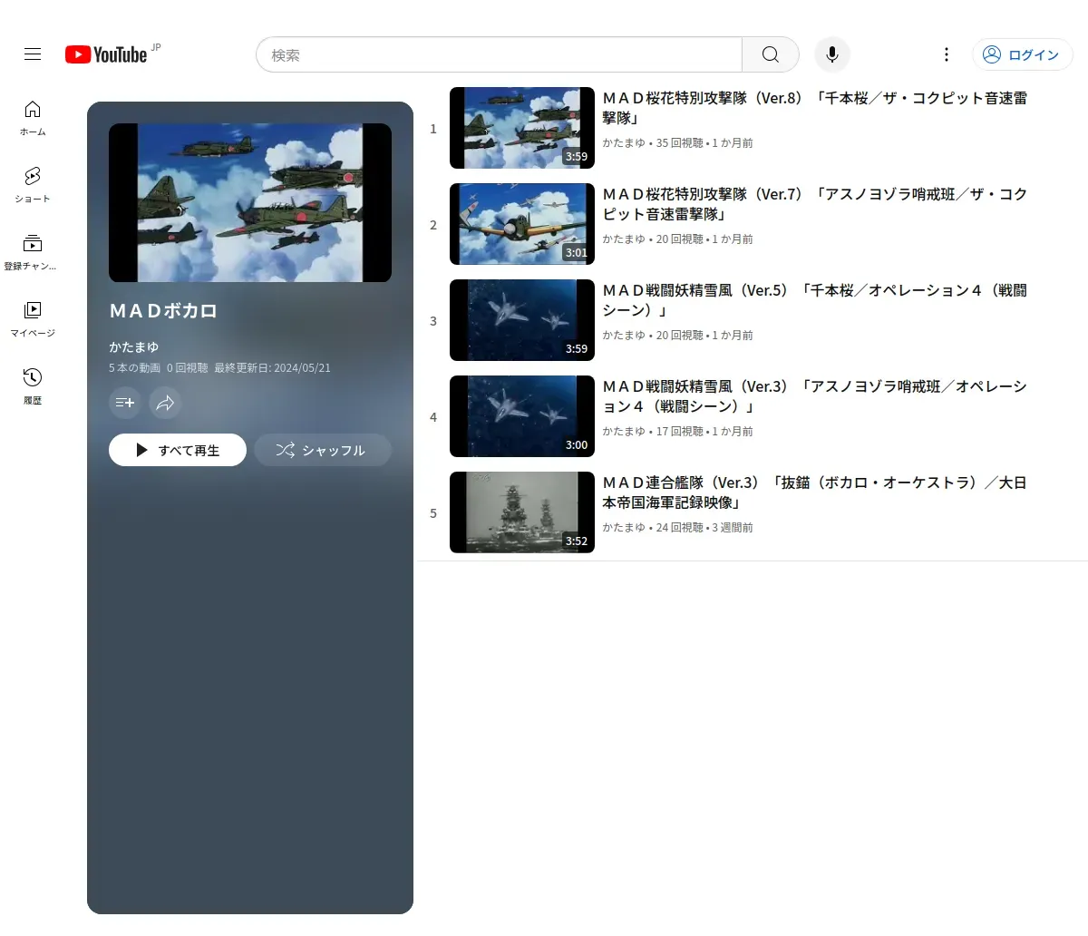Click the 5 本の動画 video count text
Viewport: 1088px width, 936px height.
pyautogui.click(x=134, y=368)
